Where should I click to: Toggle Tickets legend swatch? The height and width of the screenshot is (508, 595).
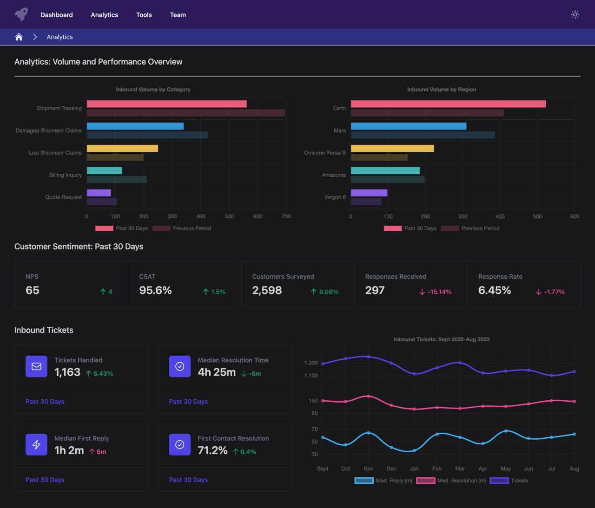499,481
